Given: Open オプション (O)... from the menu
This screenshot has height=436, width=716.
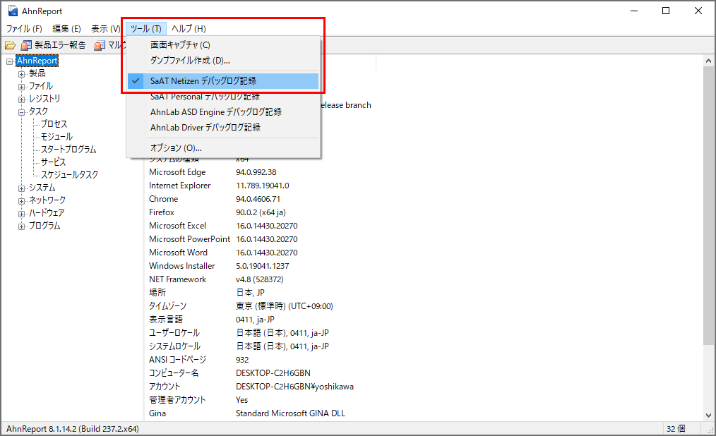Looking at the screenshot, I should coord(223,148).
